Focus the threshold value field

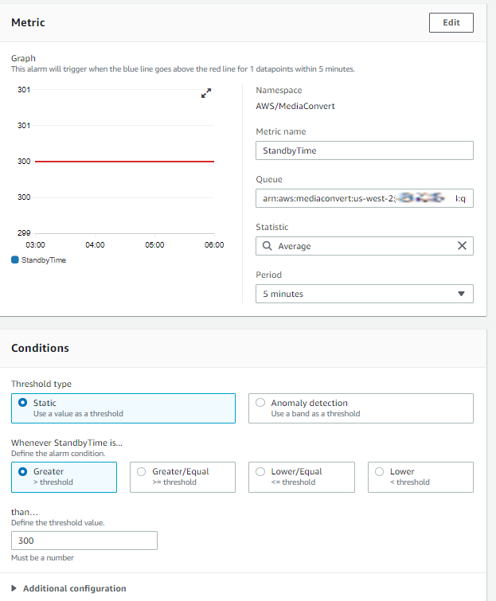(84, 541)
